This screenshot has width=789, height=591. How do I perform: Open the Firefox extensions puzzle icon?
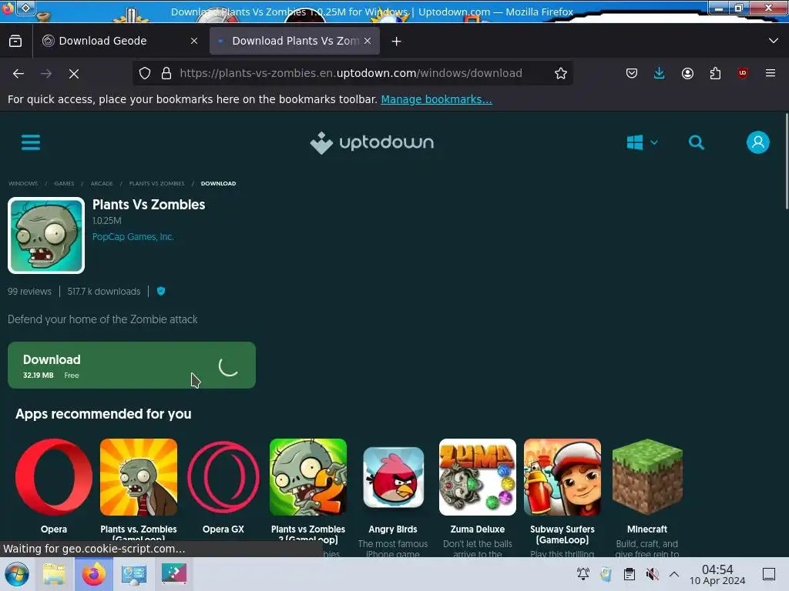point(715,73)
